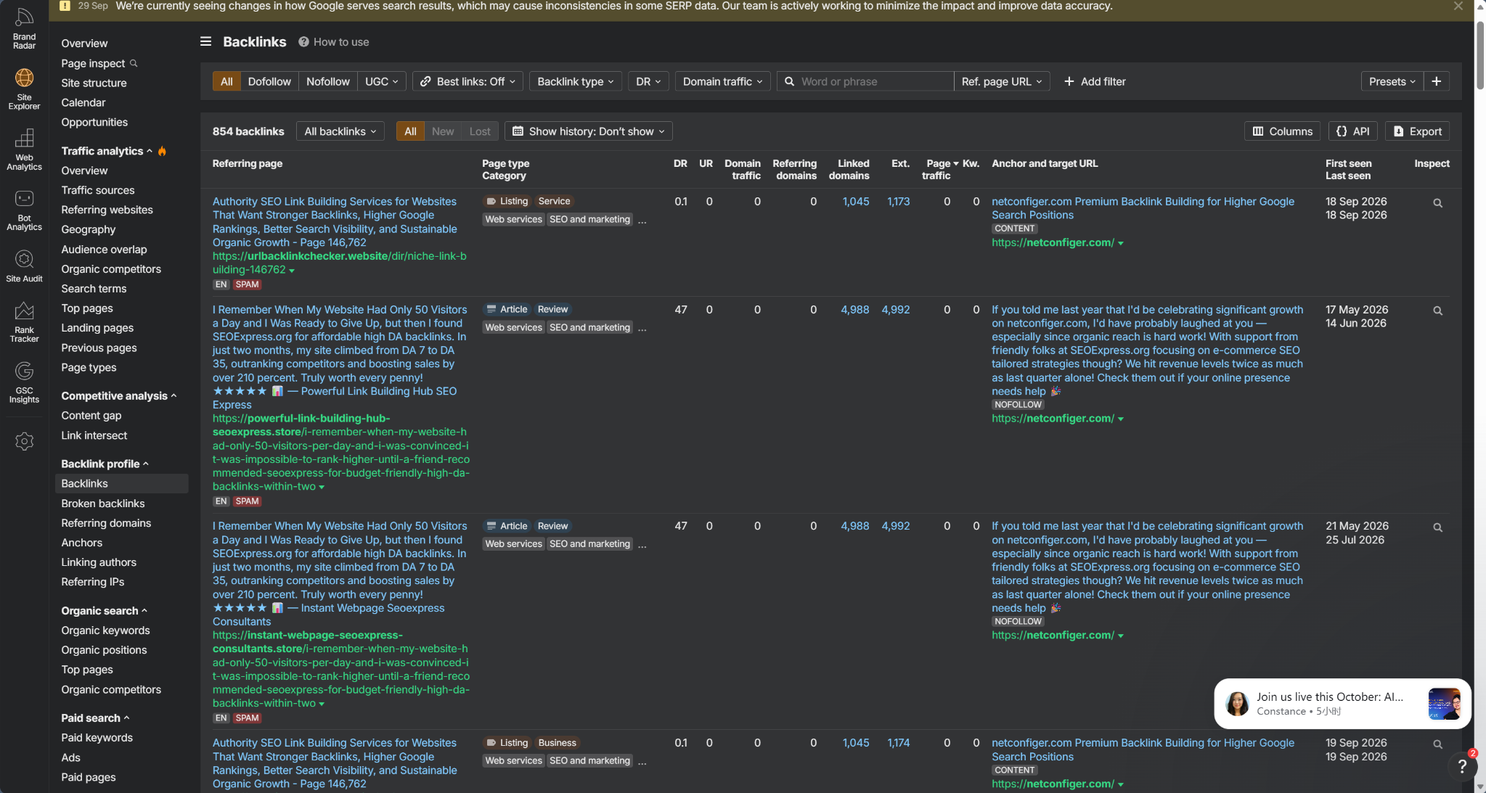Viewport: 1486px width, 793px height.
Task: Select the Nofollow filter
Action: pos(328,81)
